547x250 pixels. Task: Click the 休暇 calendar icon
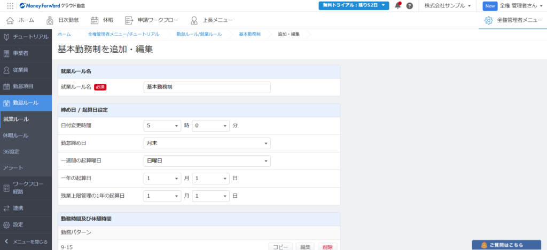pyautogui.click(x=95, y=20)
